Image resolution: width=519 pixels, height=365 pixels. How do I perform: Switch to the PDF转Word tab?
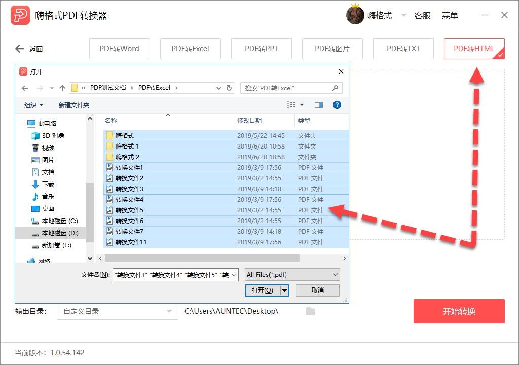point(120,49)
